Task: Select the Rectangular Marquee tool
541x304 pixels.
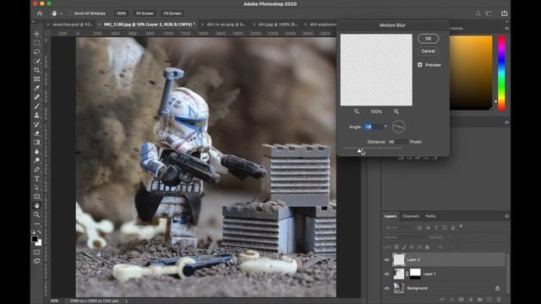Action: tap(36, 43)
